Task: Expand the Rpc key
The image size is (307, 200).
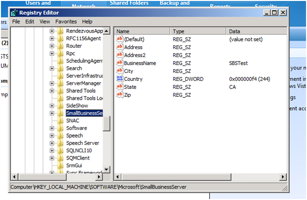Action: [52, 54]
